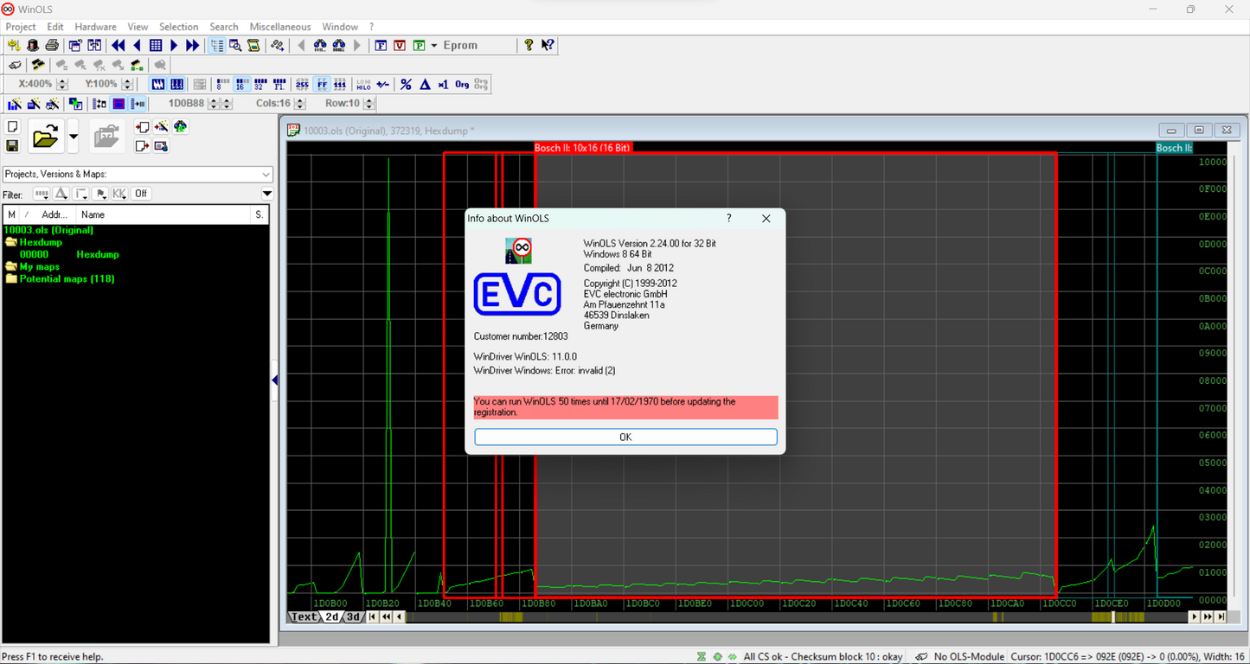
Task: Toggle the FF hexadecimal display mode
Action: click(x=321, y=84)
